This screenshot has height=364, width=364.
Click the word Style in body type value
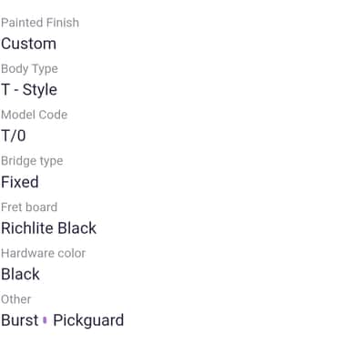pyautogui.click(x=40, y=90)
